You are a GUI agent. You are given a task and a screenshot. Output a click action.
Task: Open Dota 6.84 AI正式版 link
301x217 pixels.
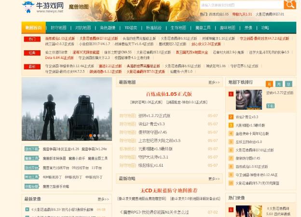(59, 58)
